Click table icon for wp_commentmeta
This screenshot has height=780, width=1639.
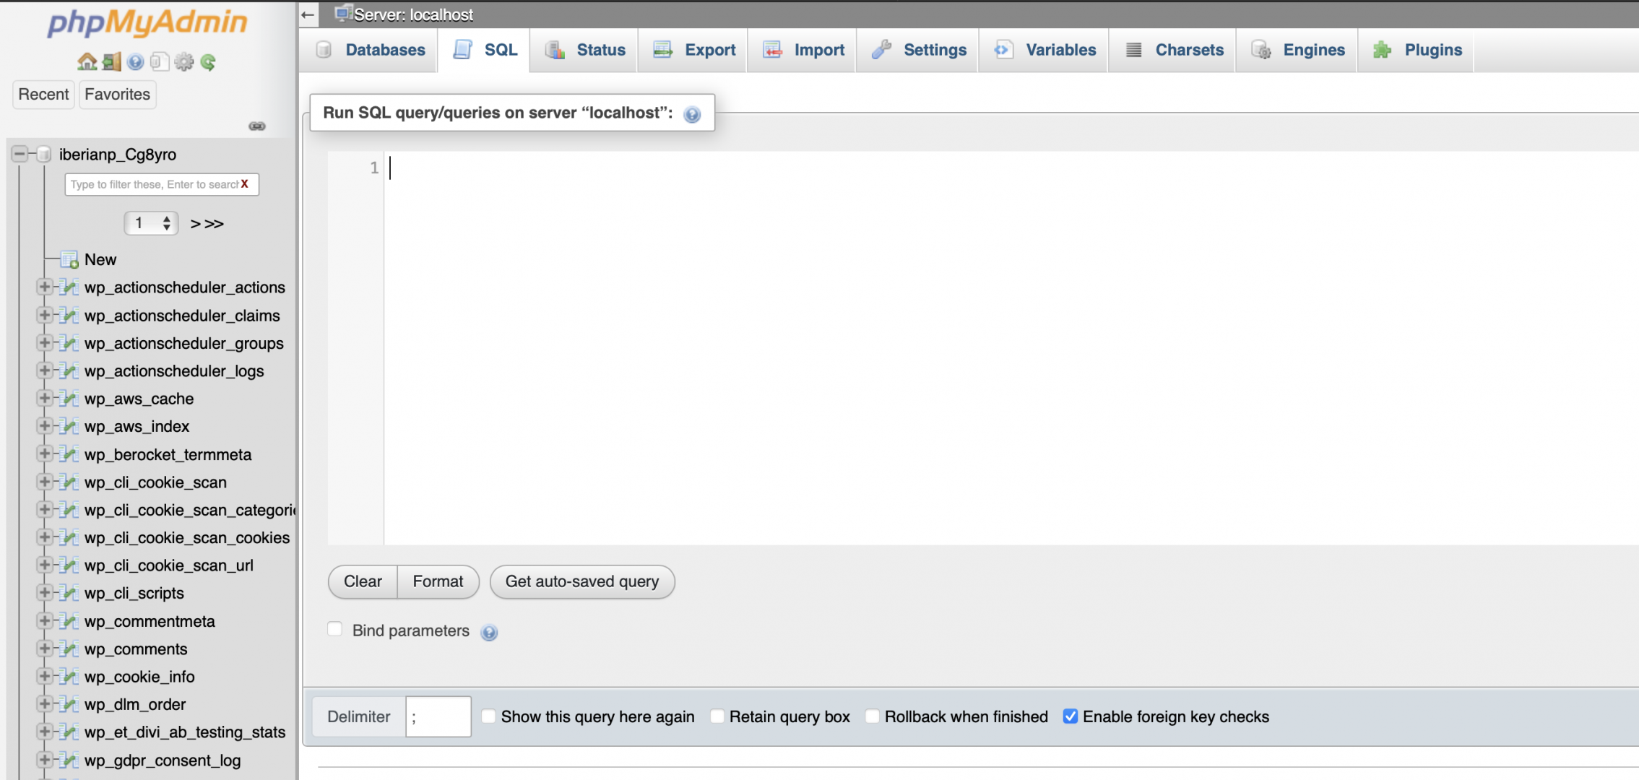[69, 621]
